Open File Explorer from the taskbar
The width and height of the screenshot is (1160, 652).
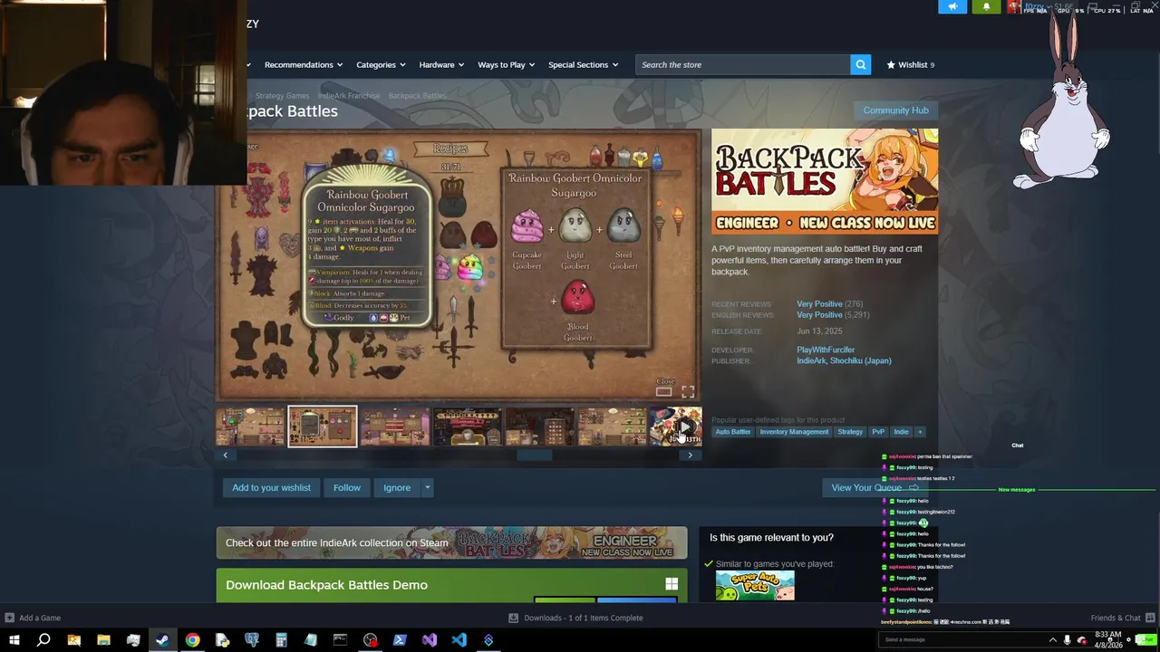click(103, 640)
